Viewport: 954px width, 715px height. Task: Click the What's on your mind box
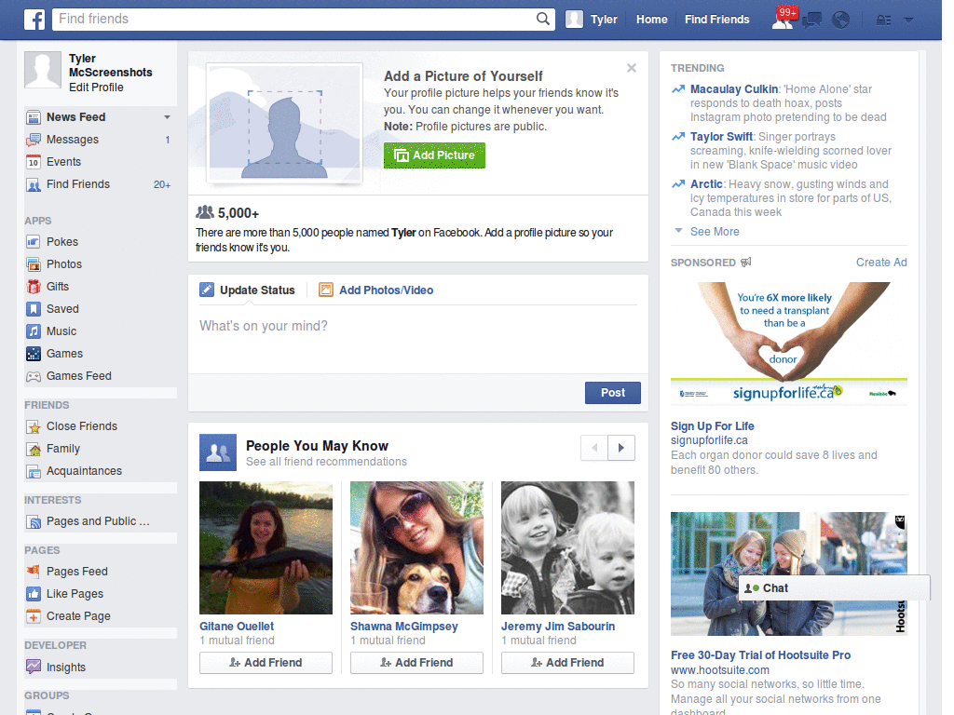point(418,339)
